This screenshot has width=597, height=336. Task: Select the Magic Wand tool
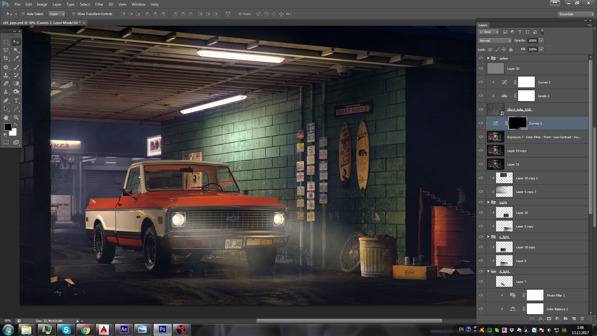tap(16, 50)
